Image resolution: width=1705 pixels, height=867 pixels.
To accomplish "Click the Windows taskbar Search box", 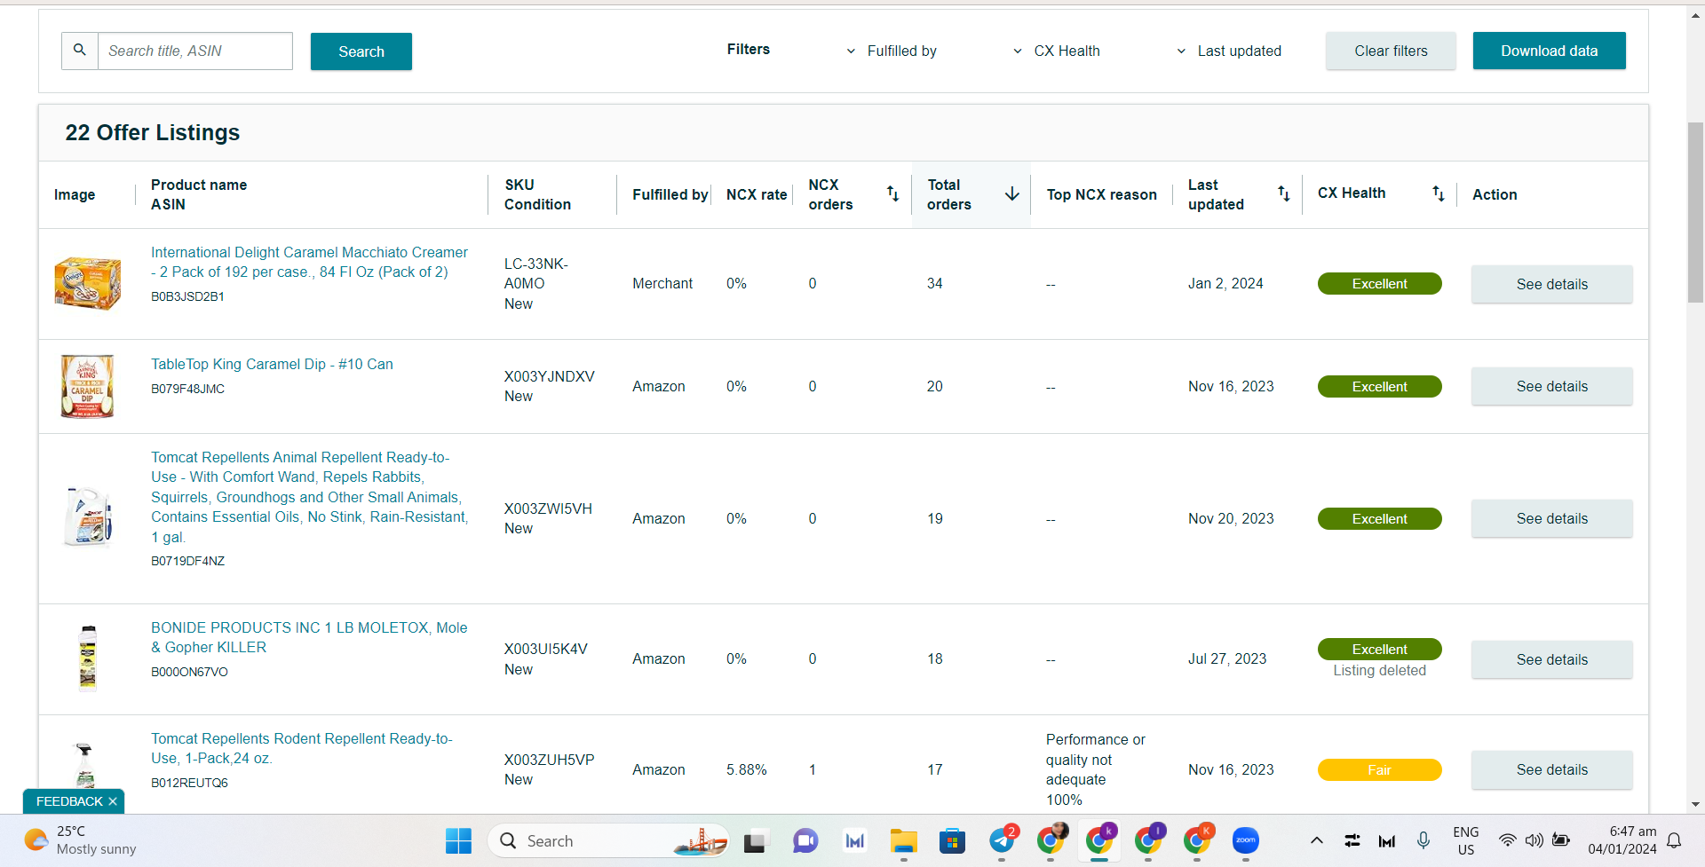I will (x=608, y=840).
